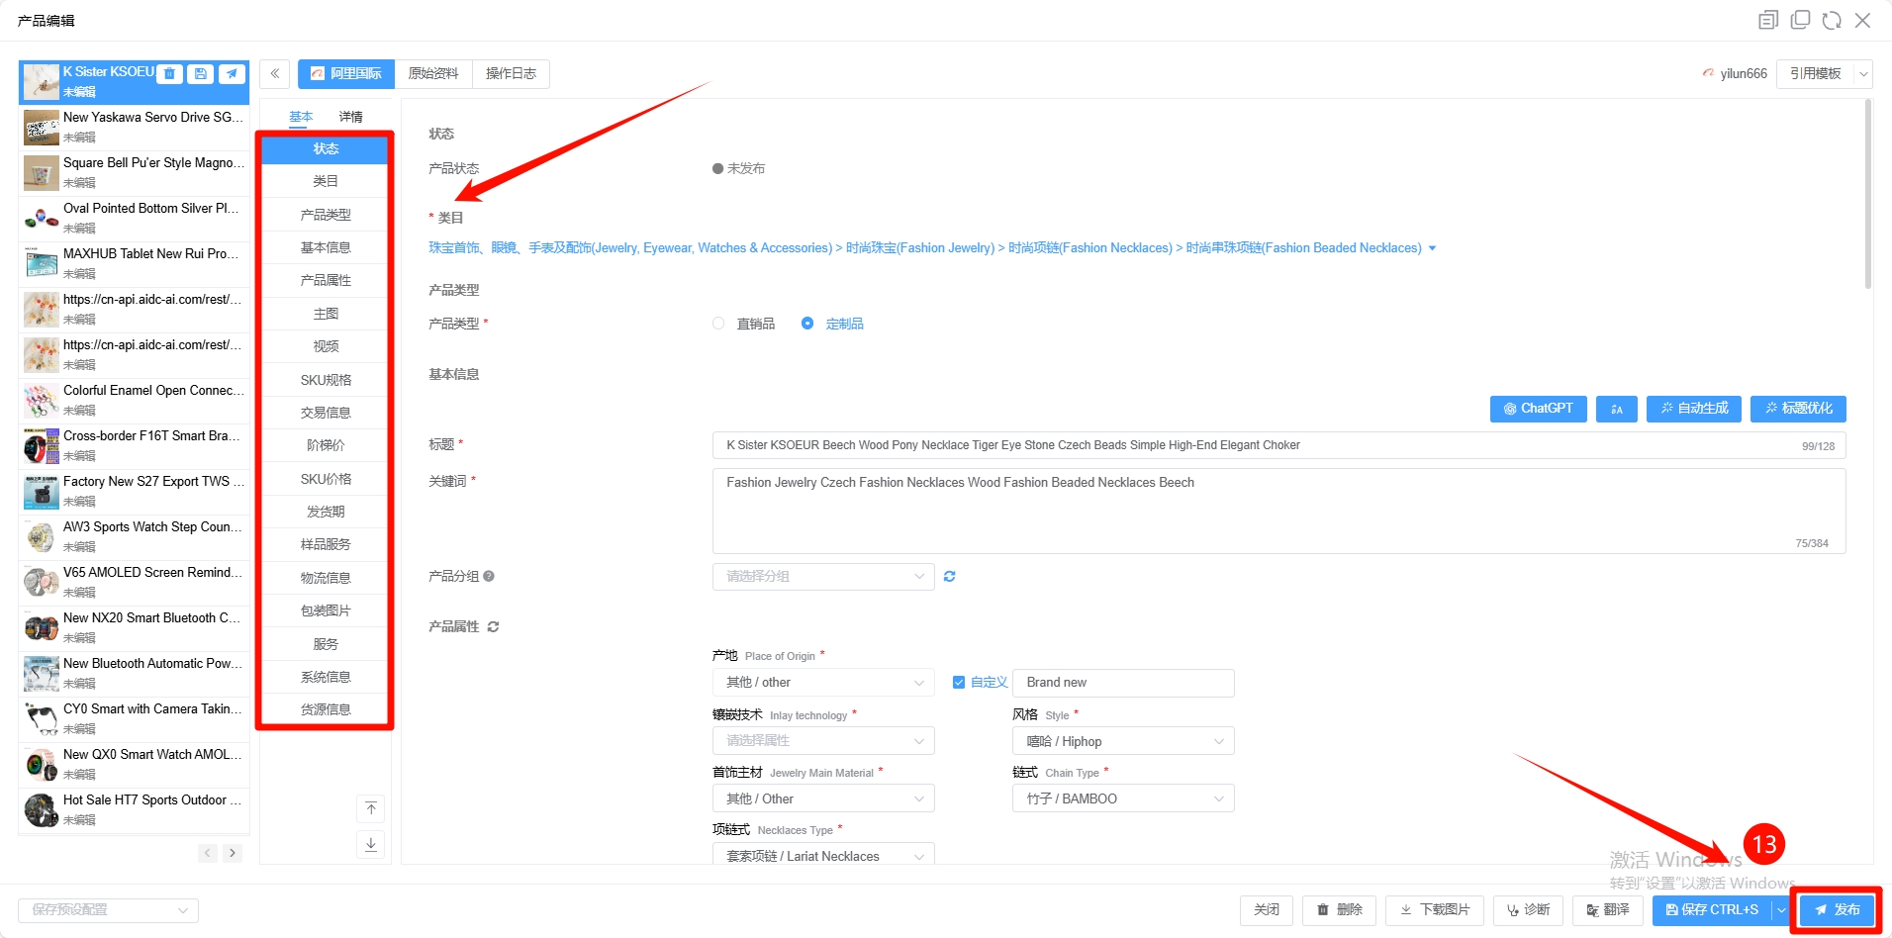1892x938 pixels.
Task: Click into the 标题 title input field
Action: pyautogui.click(x=1257, y=445)
